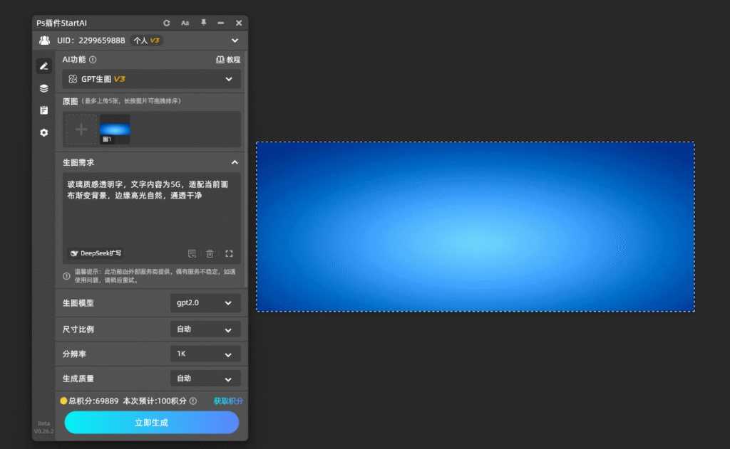The width and height of the screenshot is (730, 449).
Task: Pin the StartAI plugin panel
Action: coord(203,22)
